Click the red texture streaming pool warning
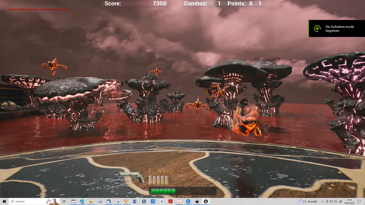365x205 pixels. click(39, 10)
